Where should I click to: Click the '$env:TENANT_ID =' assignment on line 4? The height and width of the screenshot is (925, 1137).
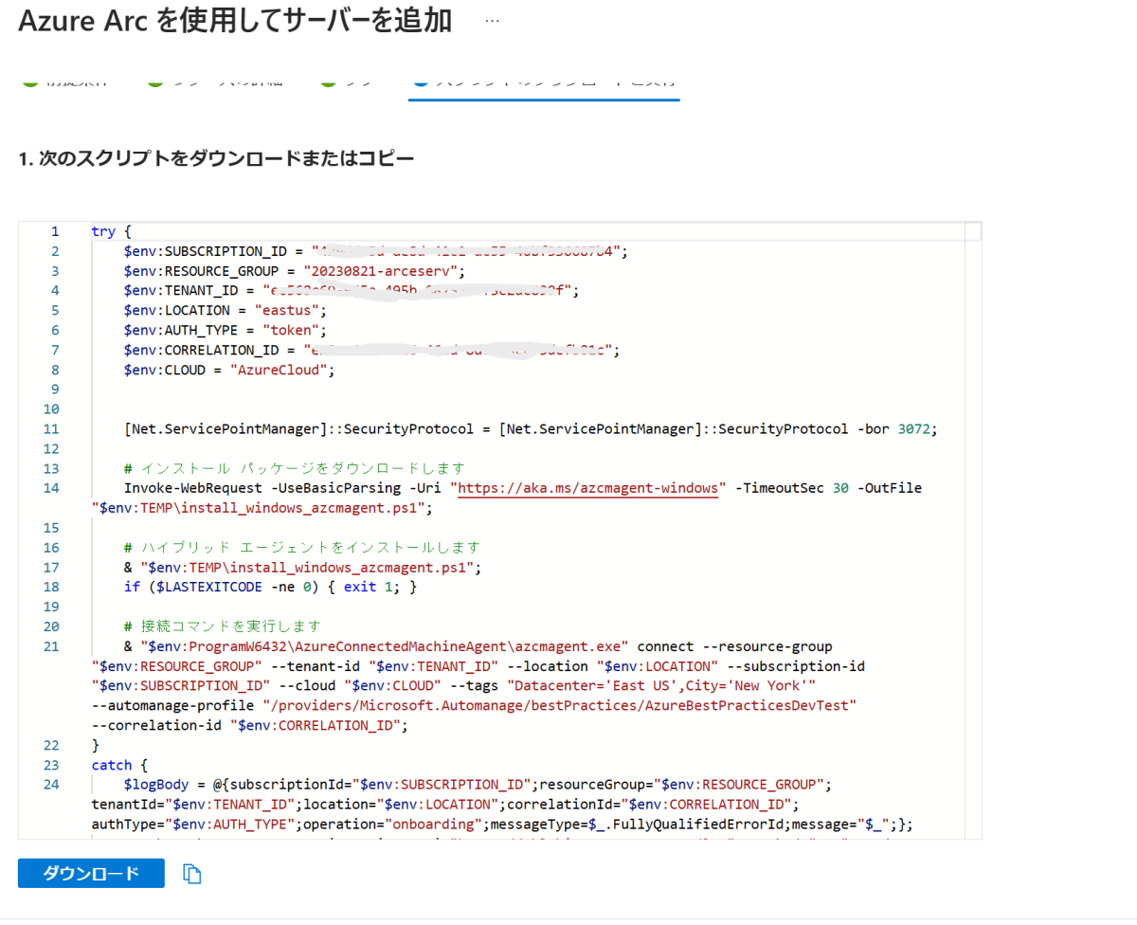(x=189, y=291)
